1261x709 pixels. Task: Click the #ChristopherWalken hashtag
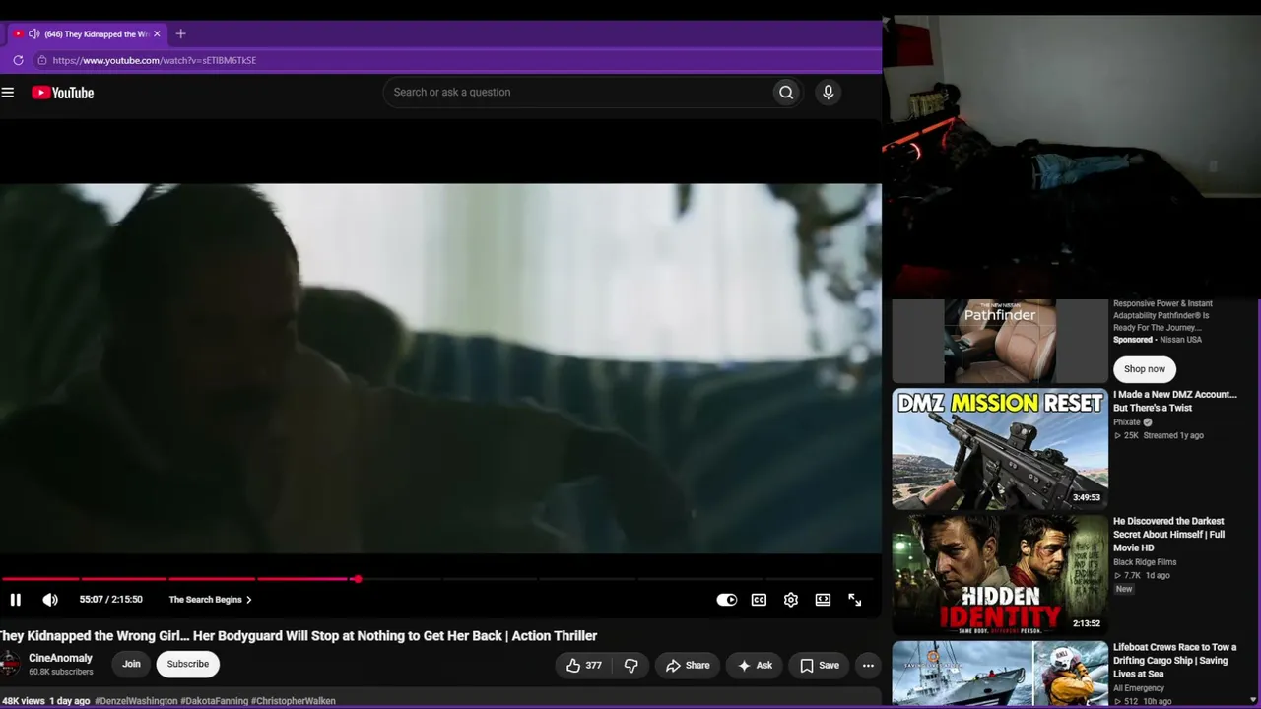294,701
